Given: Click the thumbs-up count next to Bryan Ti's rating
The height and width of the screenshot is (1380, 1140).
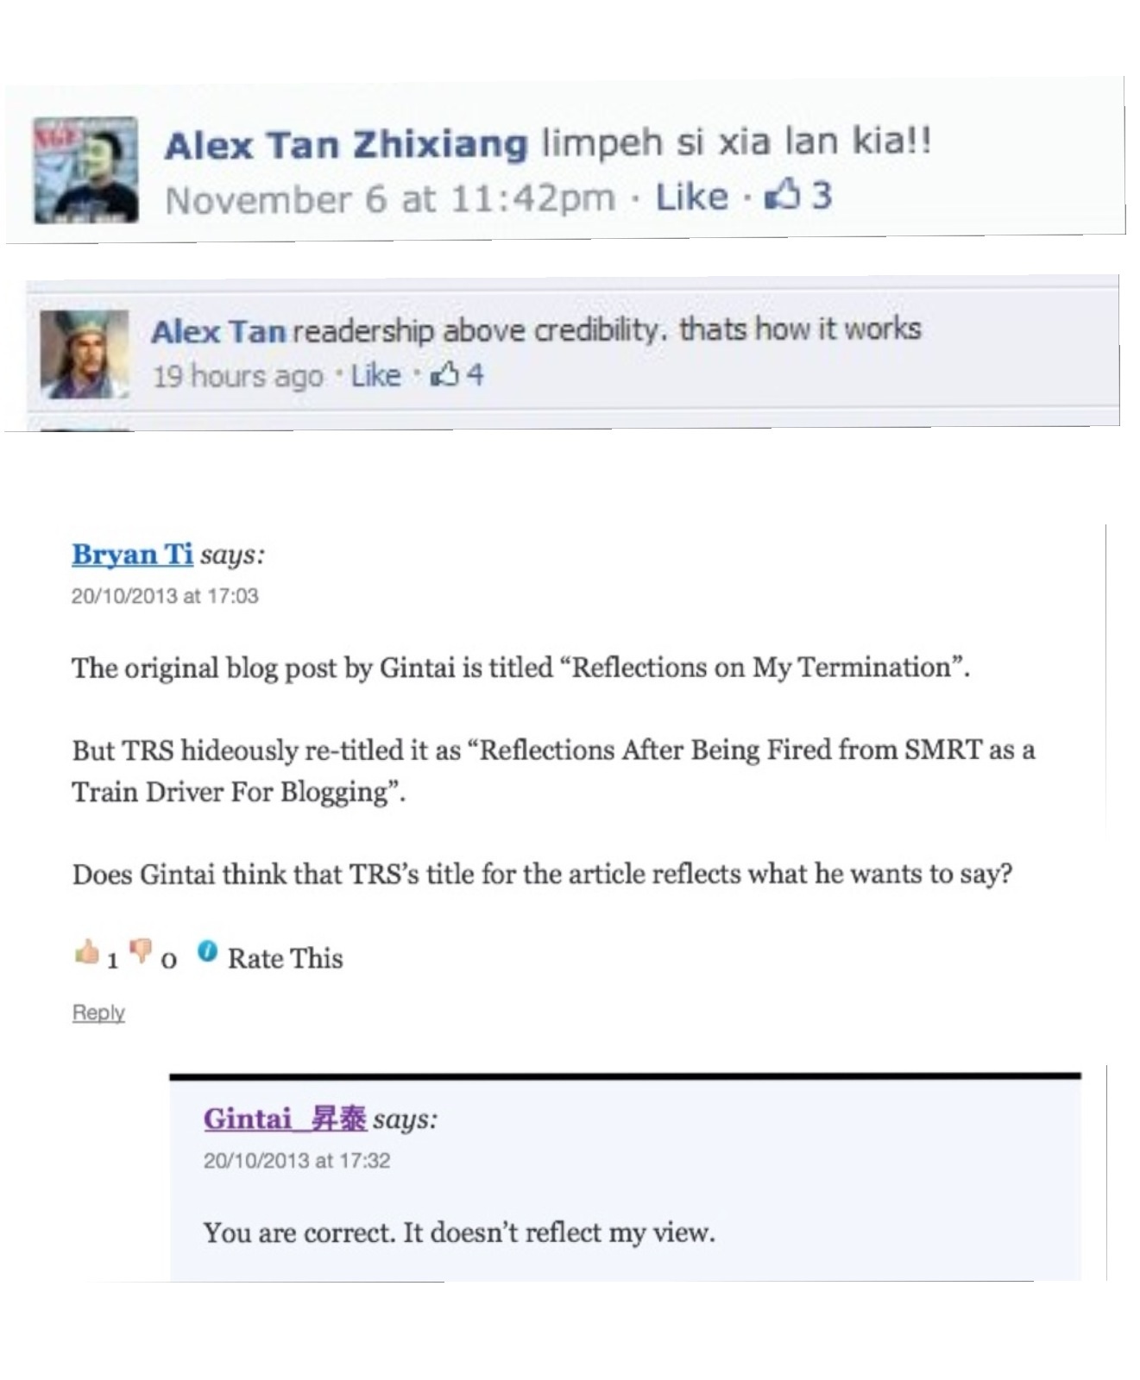Looking at the screenshot, I should pos(112,959).
